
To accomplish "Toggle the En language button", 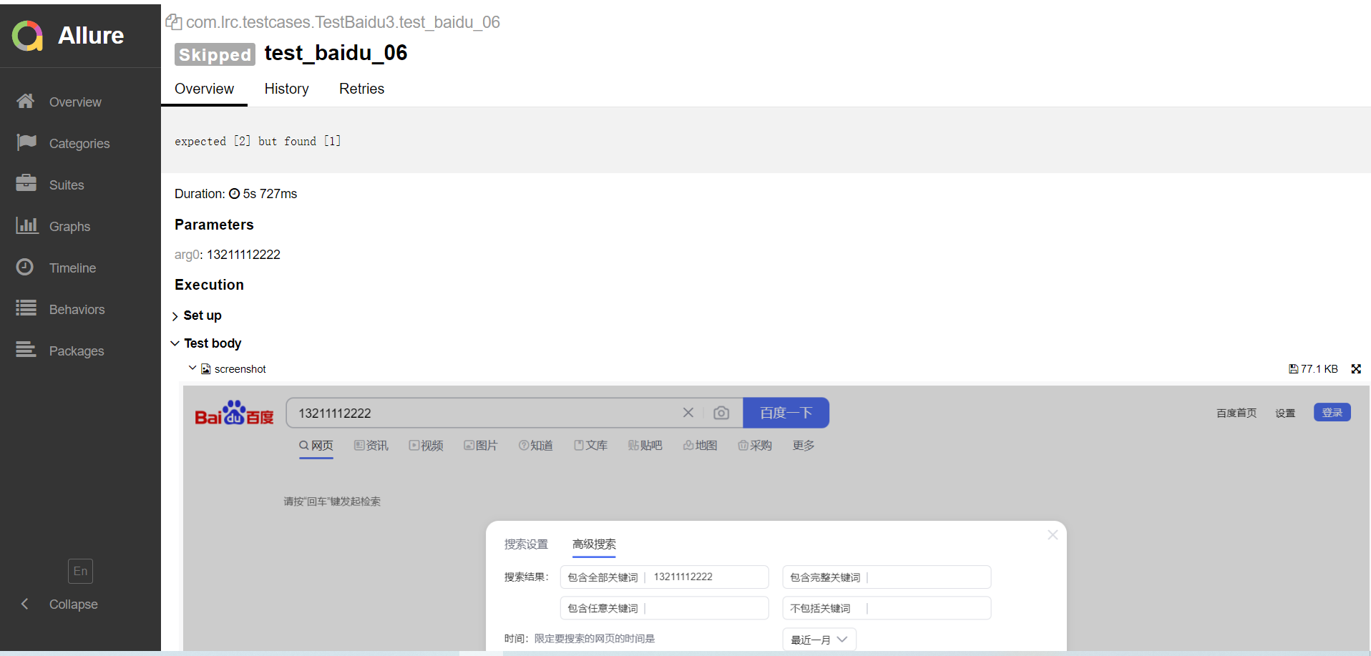I will pos(80,571).
